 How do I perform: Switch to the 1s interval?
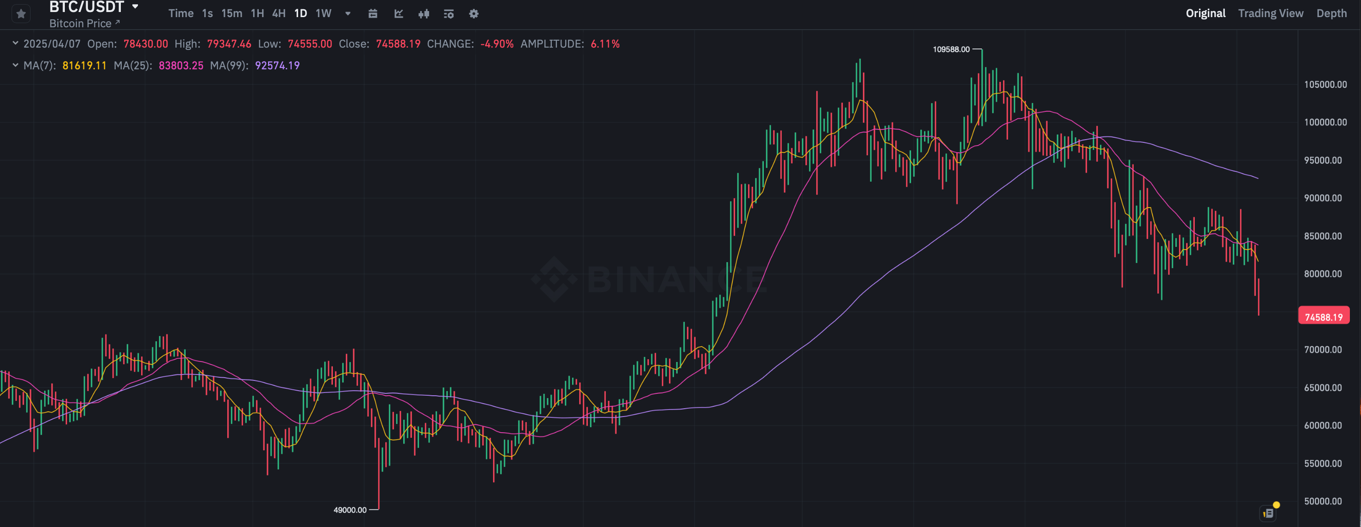[x=207, y=14]
